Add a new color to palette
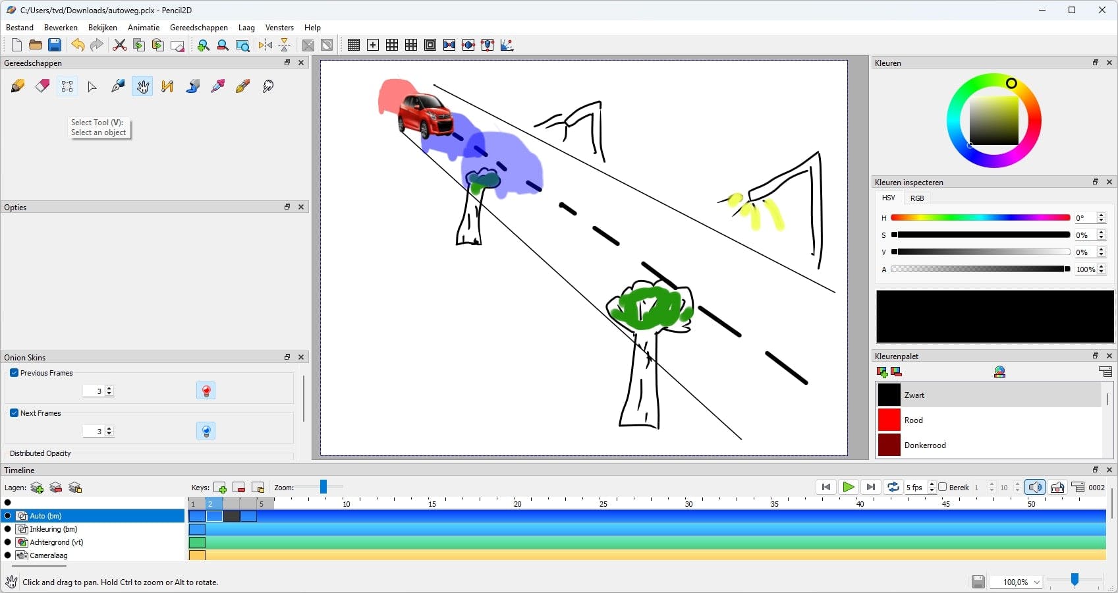Viewport: 1118px width, 593px height. click(883, 372)
